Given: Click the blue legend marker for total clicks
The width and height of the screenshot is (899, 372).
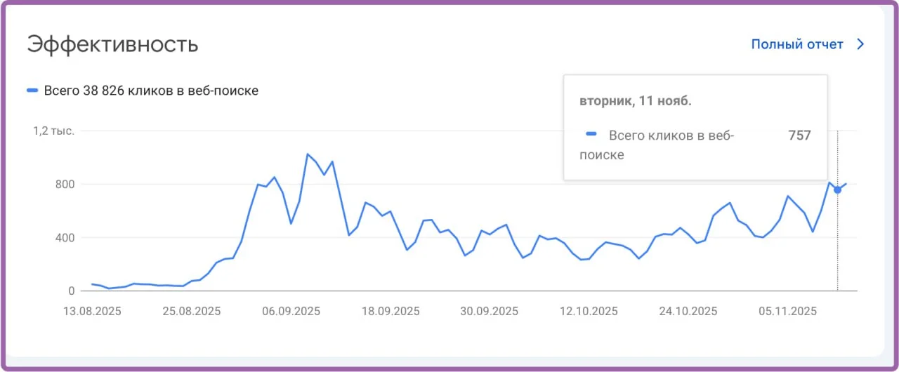Looking at the screenshot, I should pos(32,91).
